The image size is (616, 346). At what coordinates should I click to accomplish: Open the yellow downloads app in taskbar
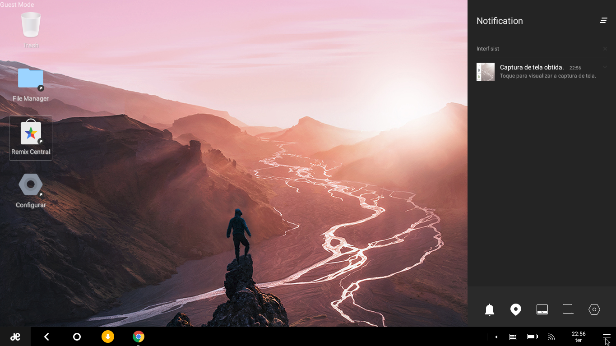[x=108, y=337]
